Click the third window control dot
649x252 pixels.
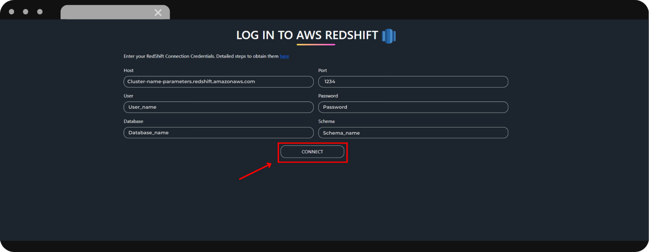(x=40, y=12)
